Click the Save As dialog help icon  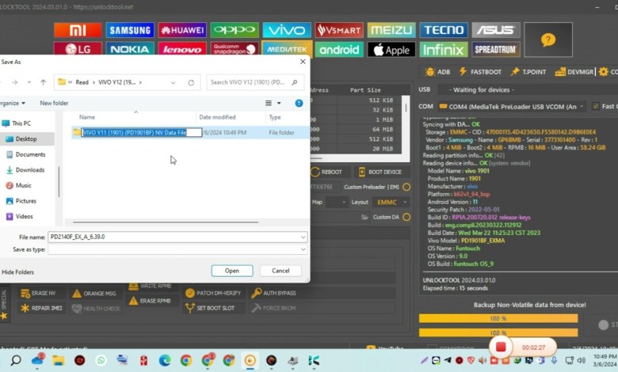299,103
